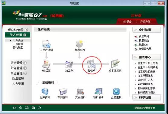Open the 费用分摊 pie chart icon
The width and height of the screenshot is (168, 114).
(x=79, y=44)
